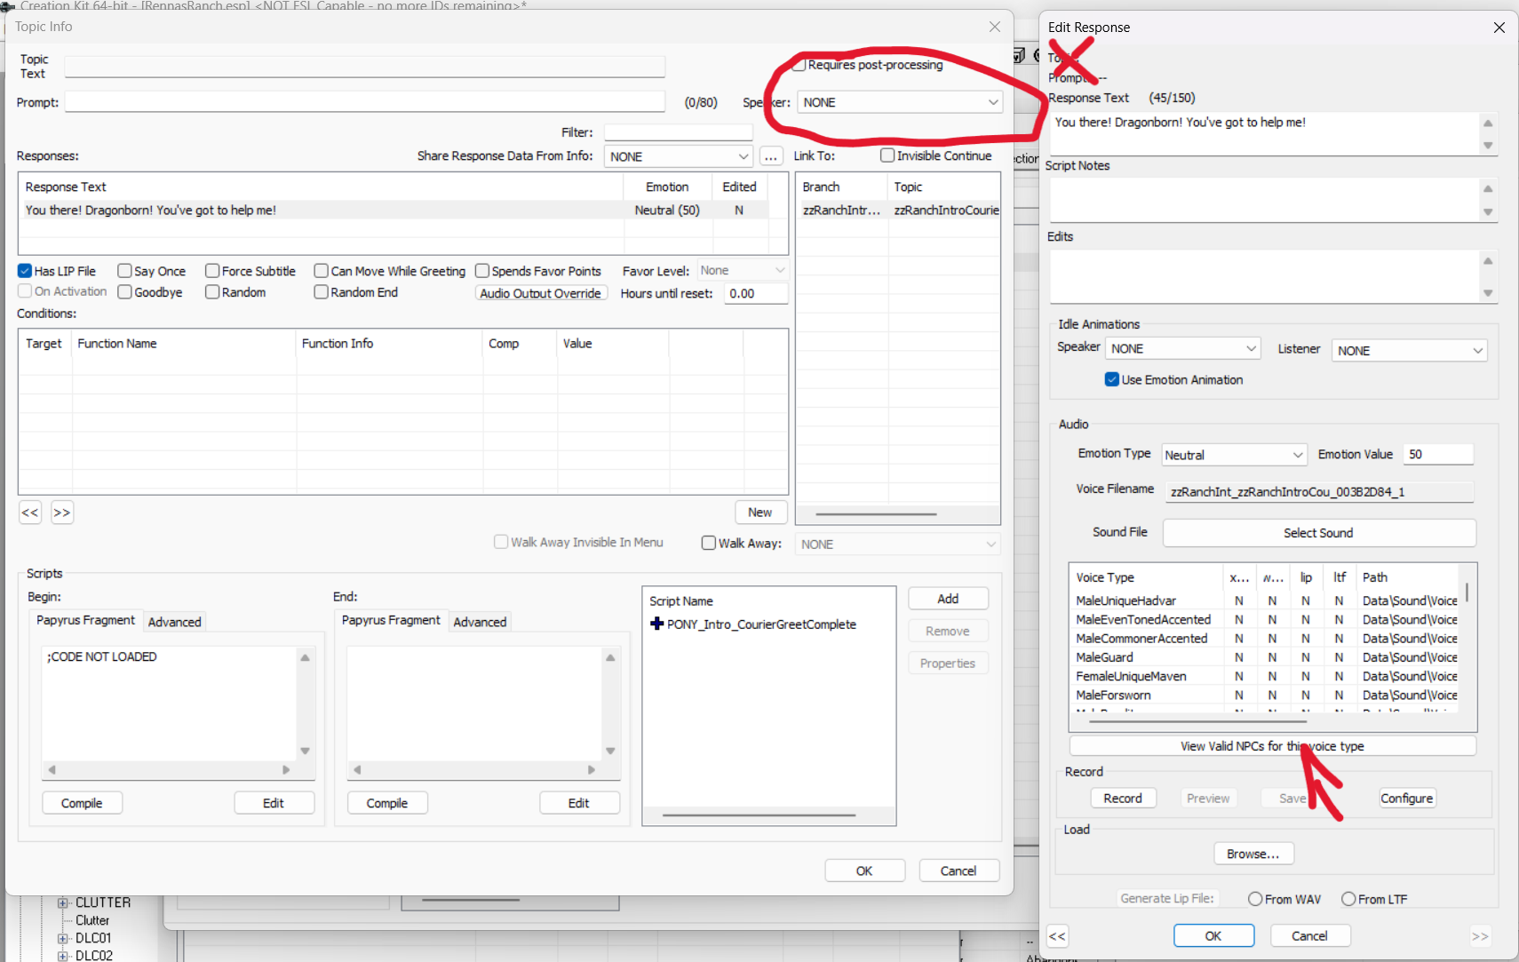Viewport: 1519px width, 962px height.
Task: Close the Topic Info dialog
Action: (995, 27)
